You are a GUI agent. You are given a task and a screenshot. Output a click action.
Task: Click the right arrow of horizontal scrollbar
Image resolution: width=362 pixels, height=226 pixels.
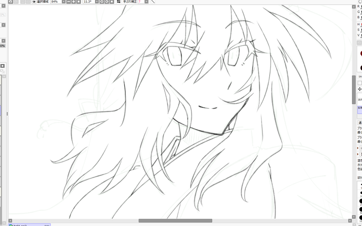click(x=350, y=221)
